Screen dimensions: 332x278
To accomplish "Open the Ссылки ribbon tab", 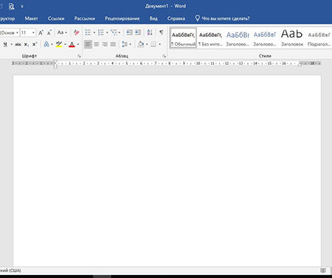I will [x=56, y=18].
